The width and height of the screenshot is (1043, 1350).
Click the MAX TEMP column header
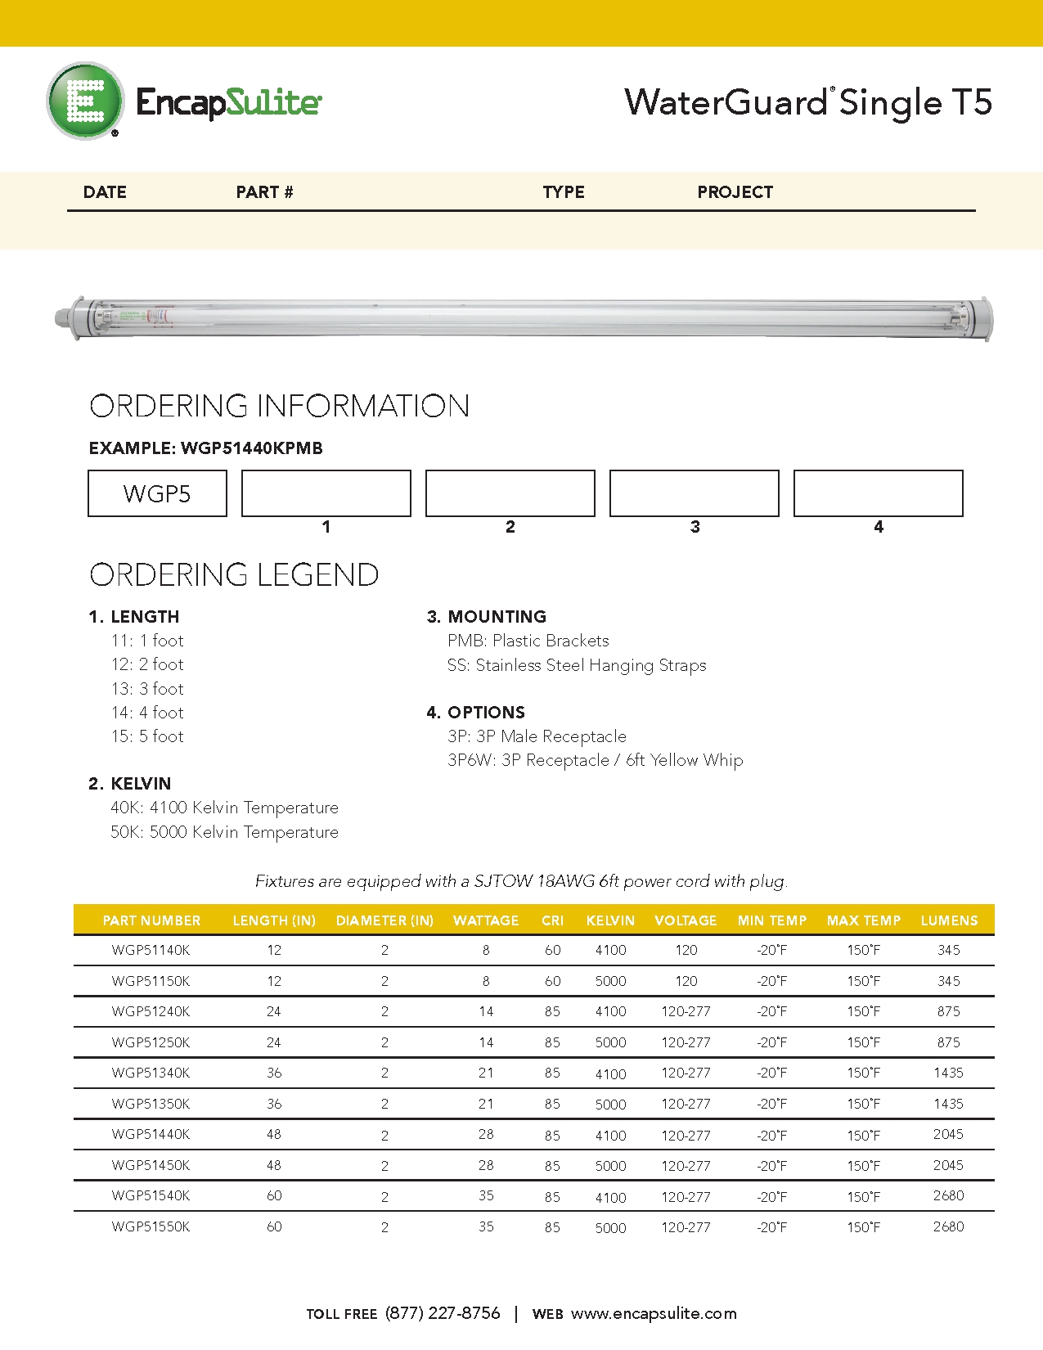coord(864,920)
